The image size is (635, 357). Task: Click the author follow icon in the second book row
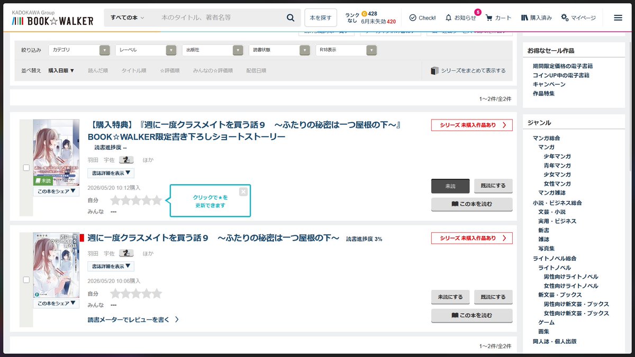click(126, 253)
